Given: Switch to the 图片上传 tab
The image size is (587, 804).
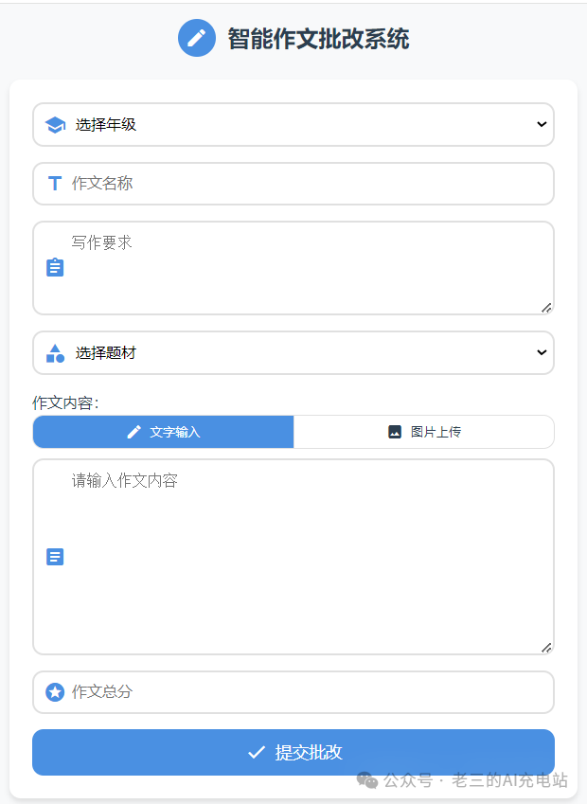Looking at the screenshot, I should pyautogui.click(x=424, y=432).
